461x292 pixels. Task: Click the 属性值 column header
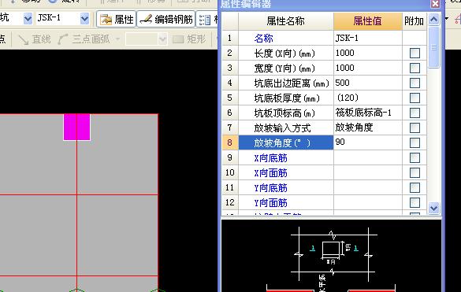(368, 21)
